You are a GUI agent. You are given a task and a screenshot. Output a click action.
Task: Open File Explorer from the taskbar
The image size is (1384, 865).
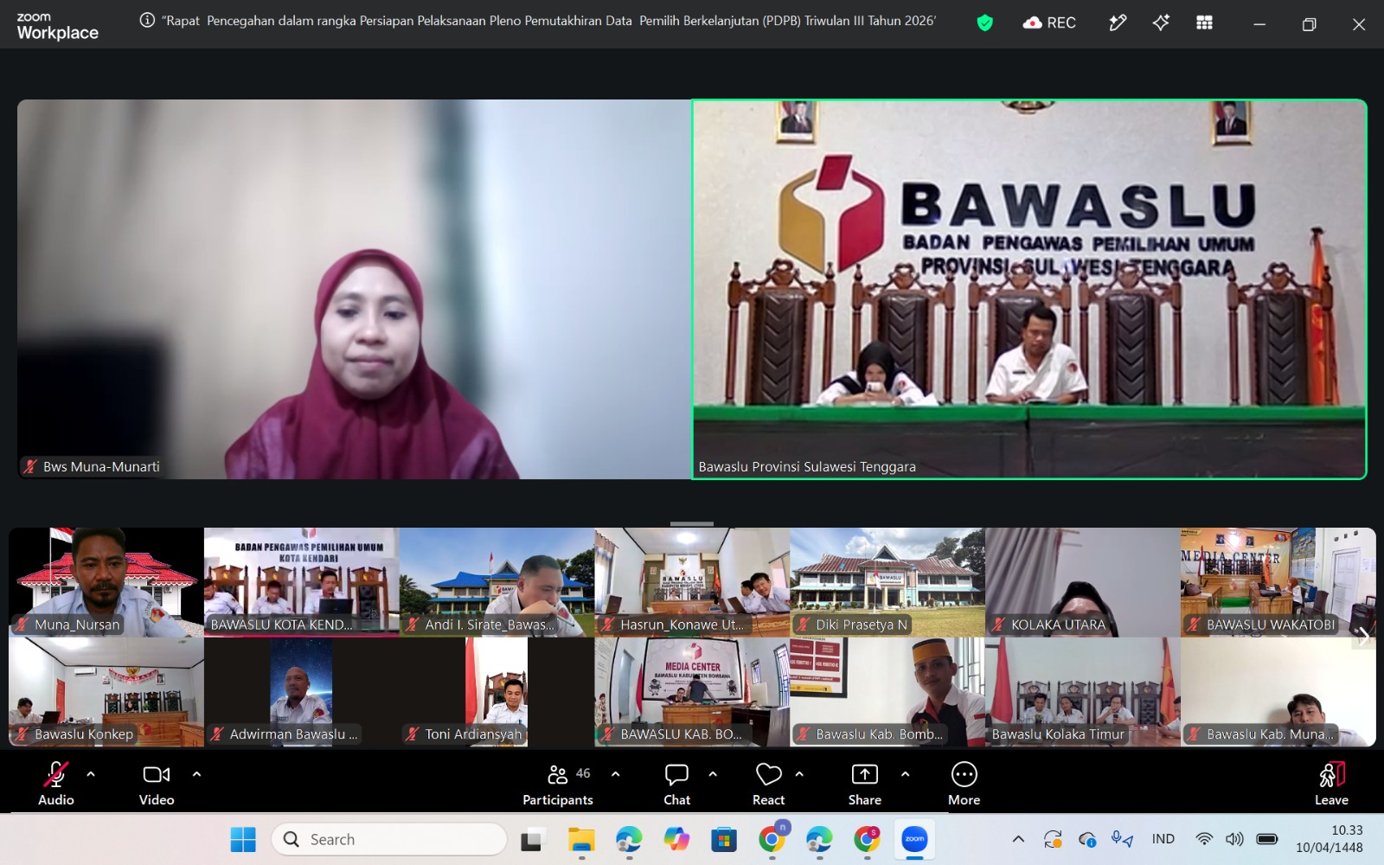pos(581,839)
